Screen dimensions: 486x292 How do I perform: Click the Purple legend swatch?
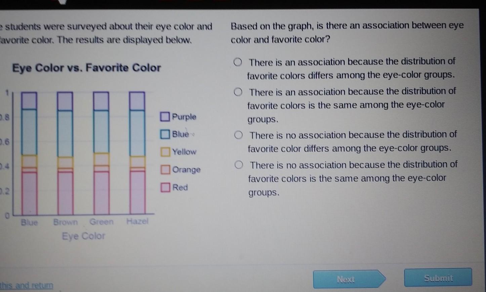(x=165, y=117)
